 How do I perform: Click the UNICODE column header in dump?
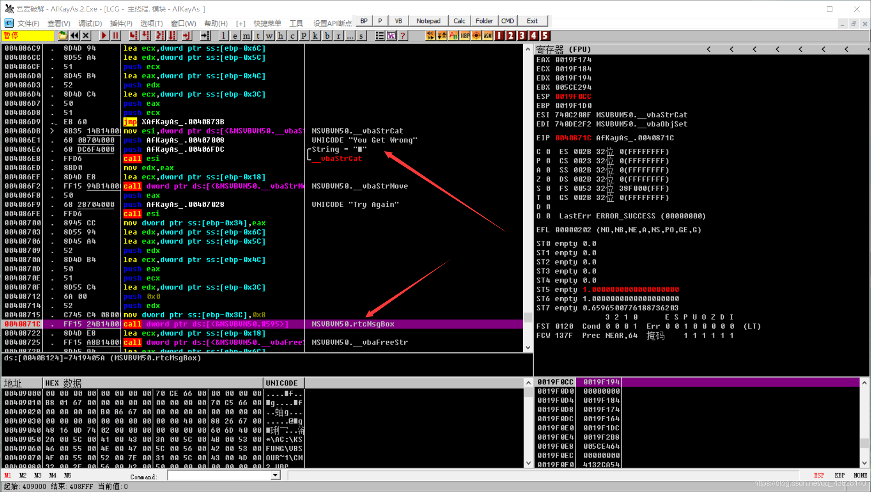[x=283, y=383]
